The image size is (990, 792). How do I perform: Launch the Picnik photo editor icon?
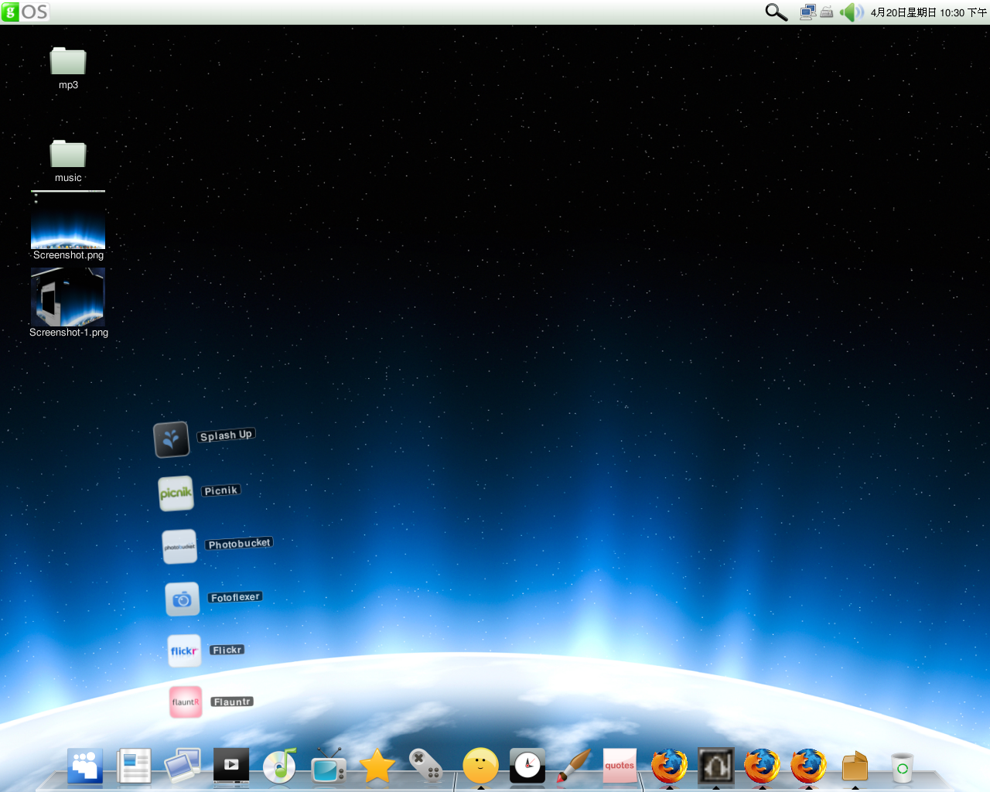[x=176, y=493]
